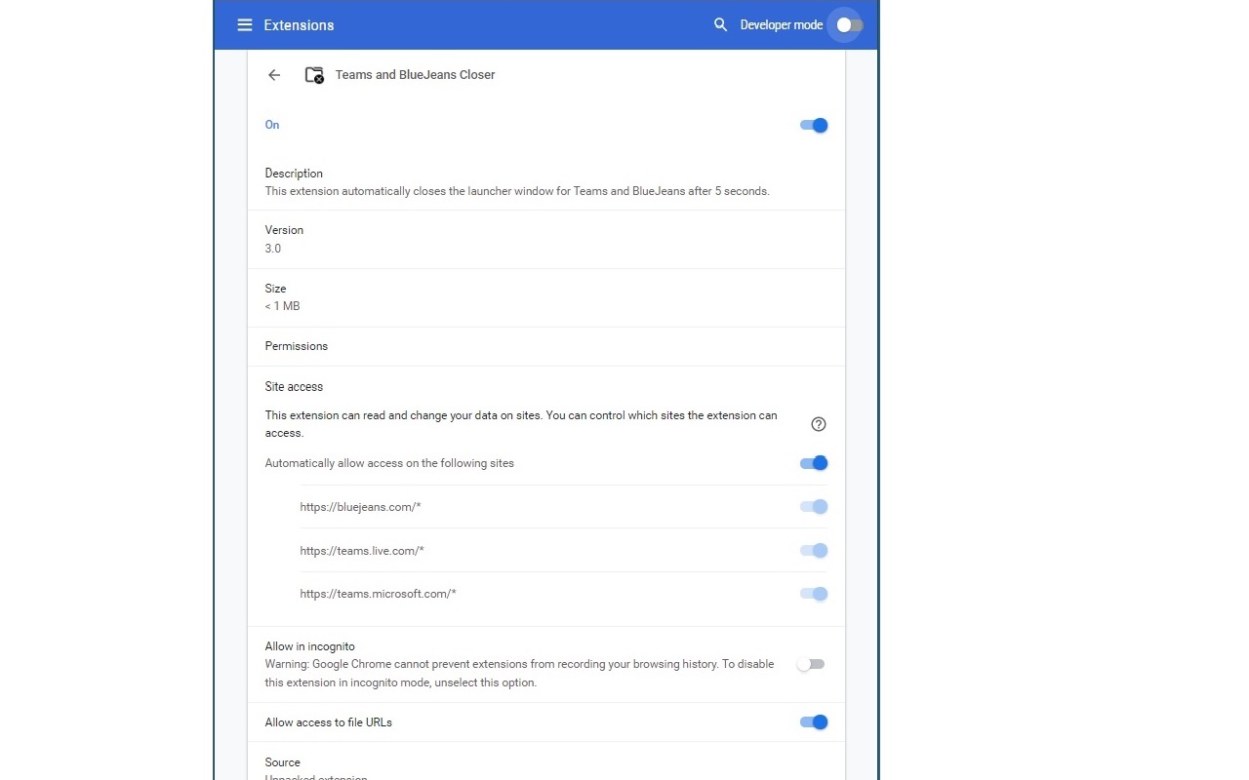Click the site access explanation text
1249x780 pixels.
521,424
